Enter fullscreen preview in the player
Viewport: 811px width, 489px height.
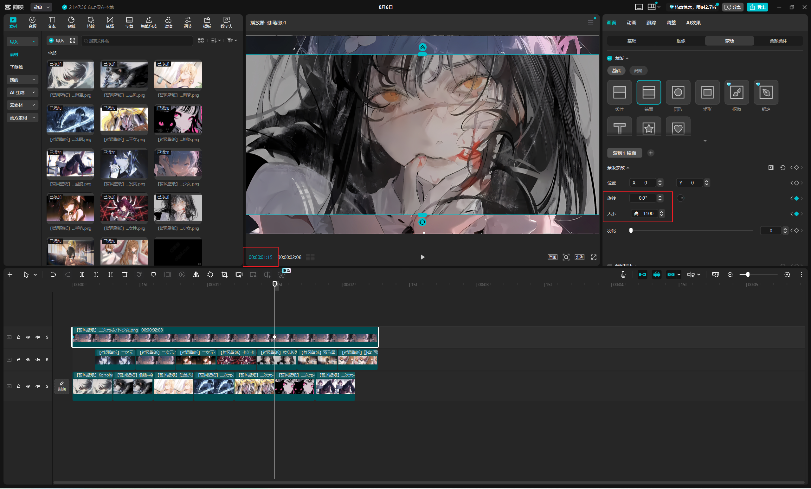coord(594,257)
